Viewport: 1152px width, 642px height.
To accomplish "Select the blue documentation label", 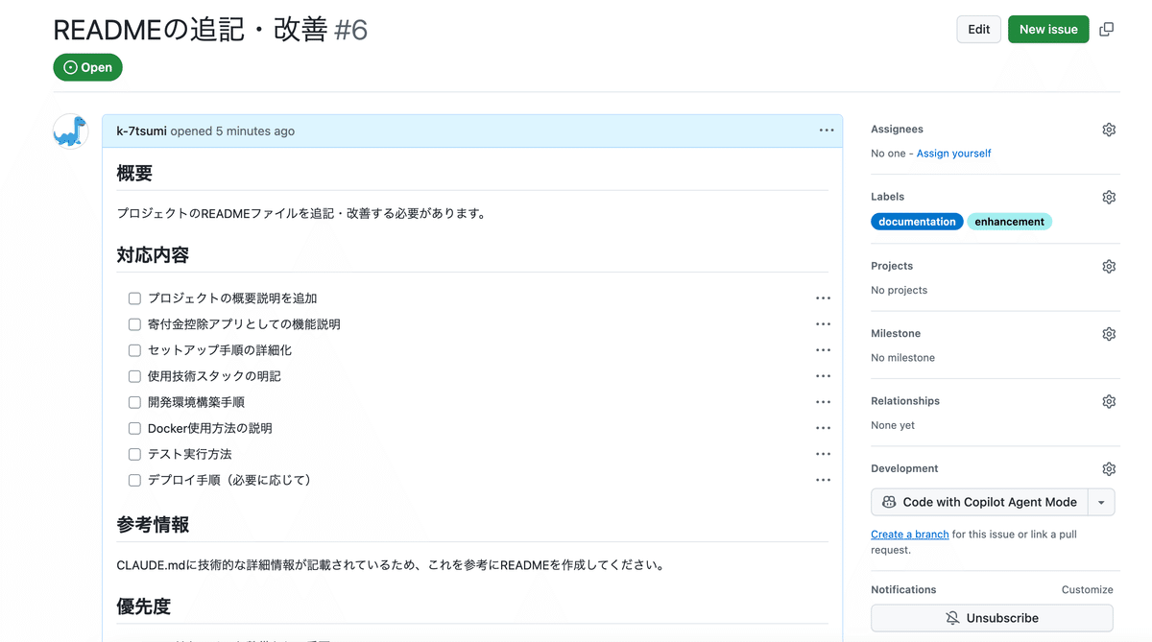I will 917,221.
